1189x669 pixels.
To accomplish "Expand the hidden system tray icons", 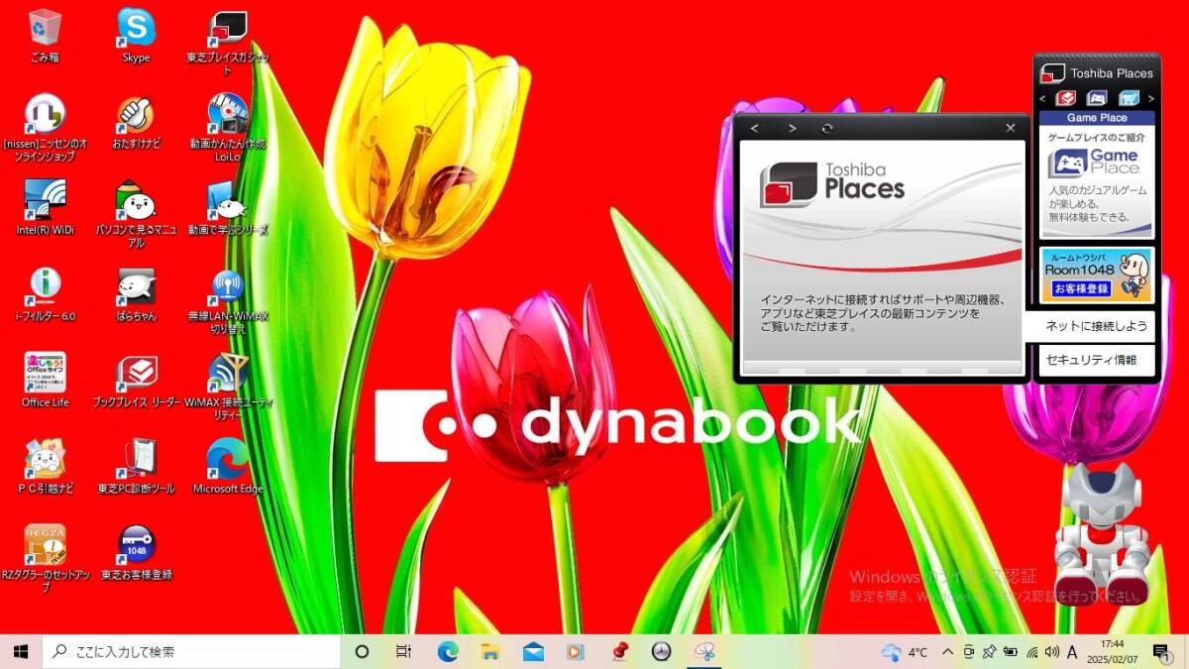I will [947, 651].
